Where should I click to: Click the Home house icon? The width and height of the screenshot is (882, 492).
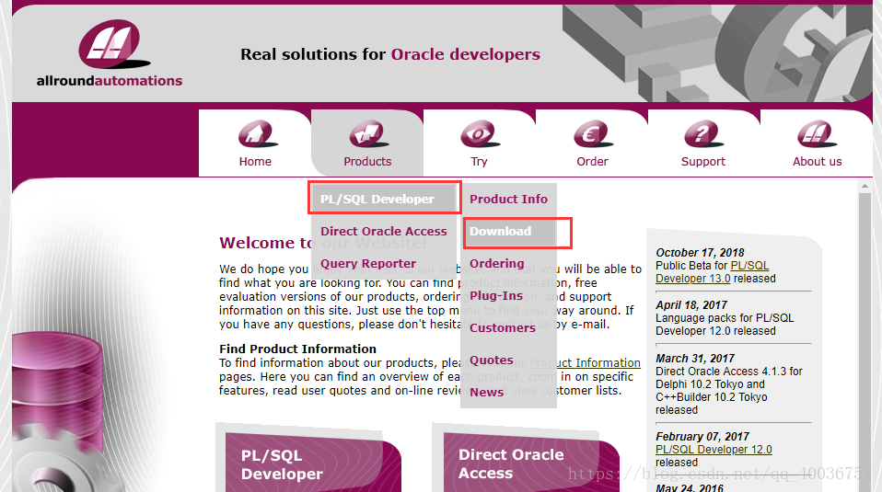257,133
